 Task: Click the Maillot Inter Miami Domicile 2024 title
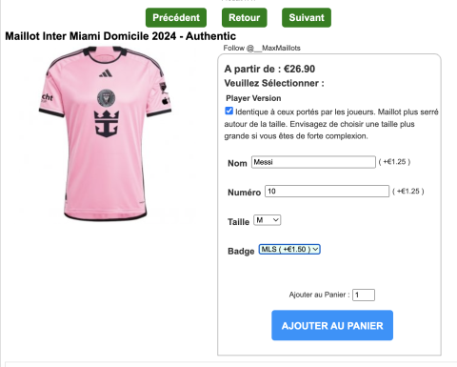point(121,36)
